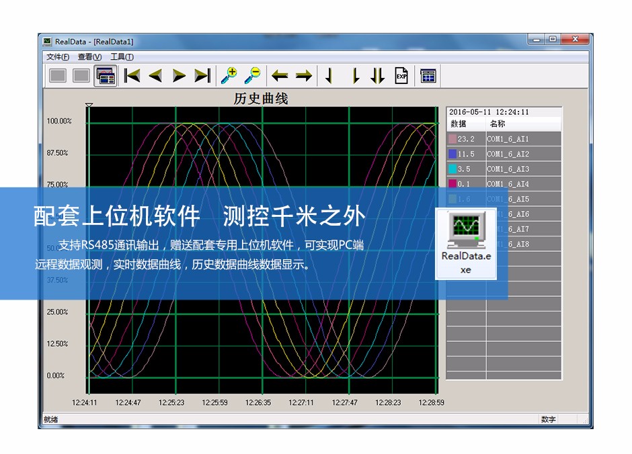This screenshot has height=454, width=632.
Task: Select the COM1_6_AI2 channel row
Action: [x=508, y=154]
